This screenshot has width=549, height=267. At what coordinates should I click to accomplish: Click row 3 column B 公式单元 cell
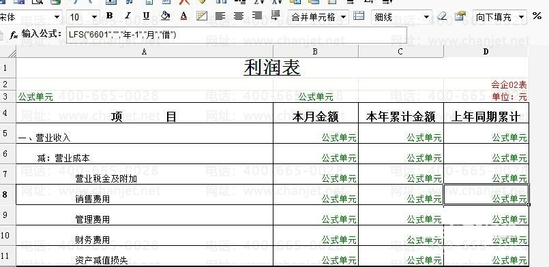point(316,97)
